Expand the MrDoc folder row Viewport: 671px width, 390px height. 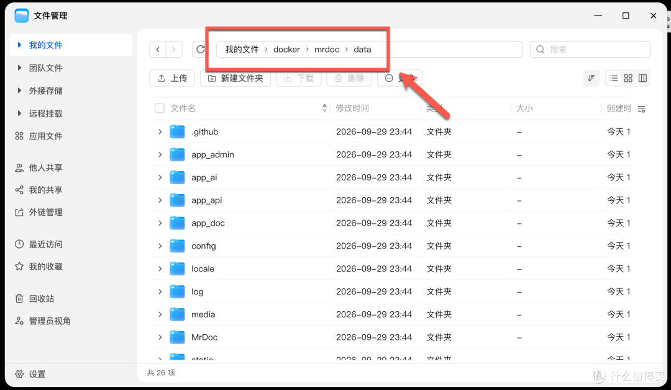pos(160,337)
